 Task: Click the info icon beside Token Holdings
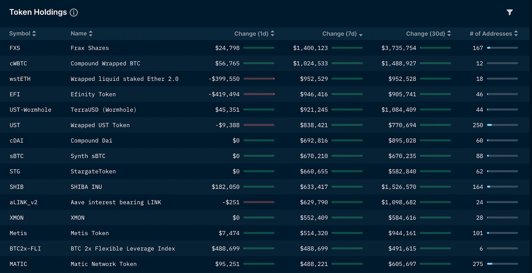(x=74, y=13)
